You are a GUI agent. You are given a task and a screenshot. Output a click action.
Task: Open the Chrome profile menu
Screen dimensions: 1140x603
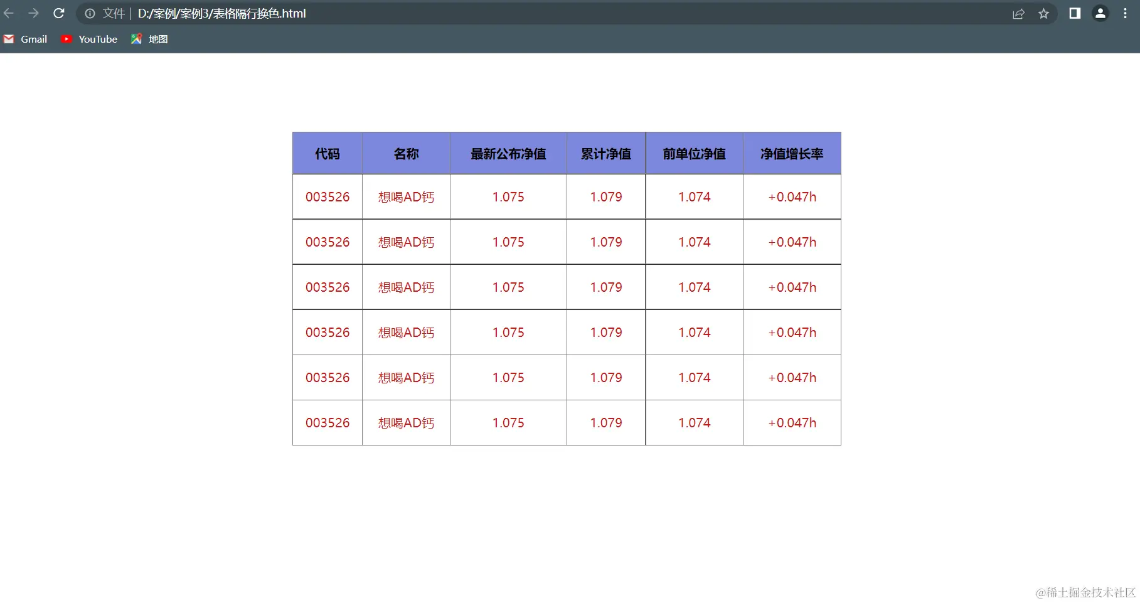pos(1100,13)
